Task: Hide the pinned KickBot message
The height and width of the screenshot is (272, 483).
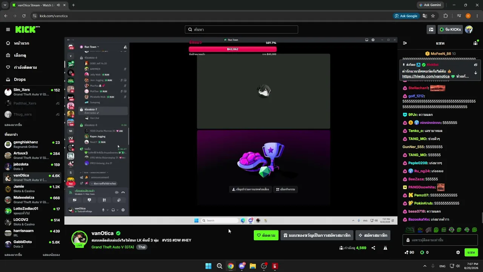Action: pyautogui.click(x=475, y=65)
